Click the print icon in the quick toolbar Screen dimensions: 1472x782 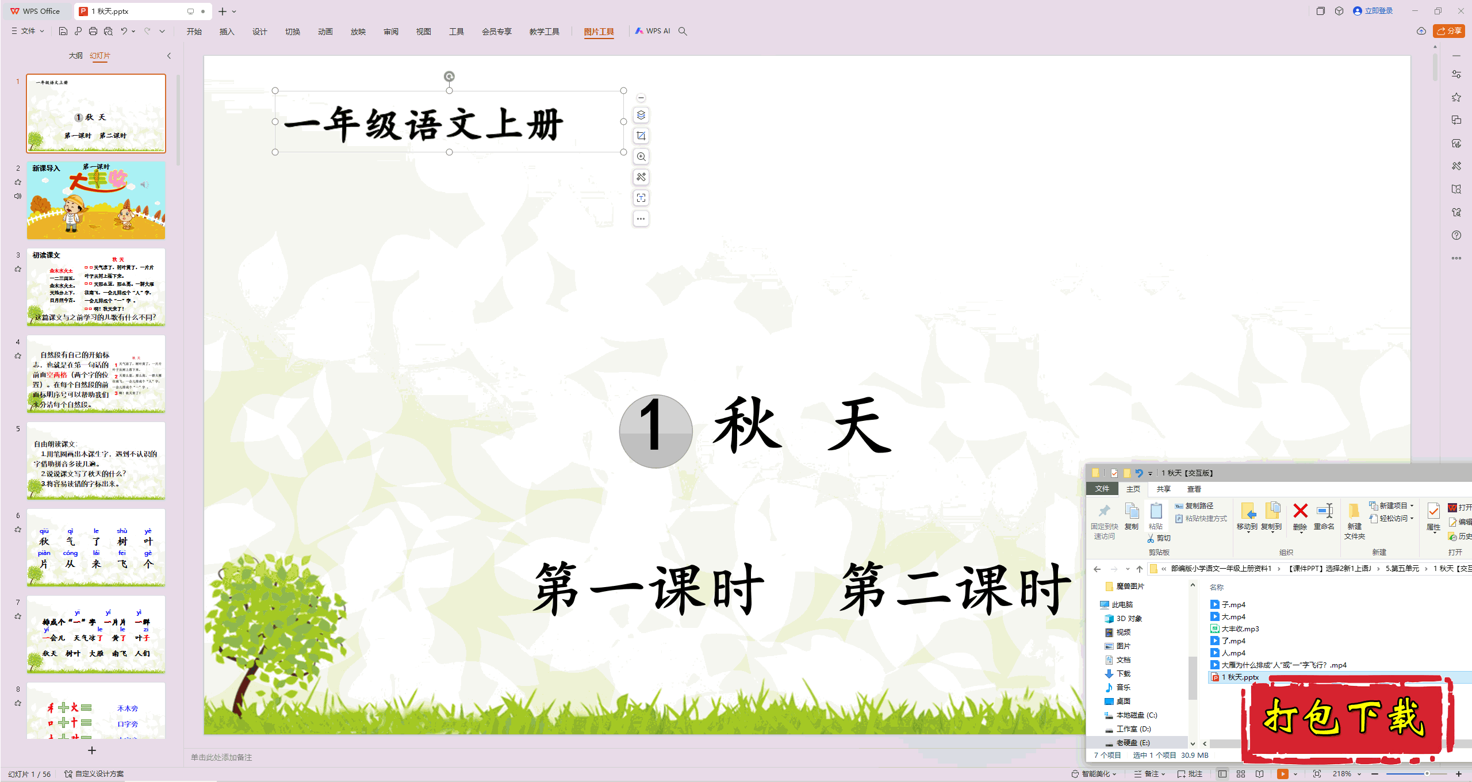93,31
